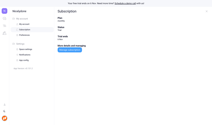The image size is (212, 125).
Task: Follow the Schedule a demo call link
Action: (125, 3)
